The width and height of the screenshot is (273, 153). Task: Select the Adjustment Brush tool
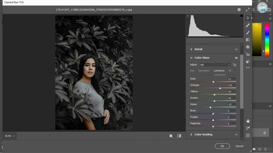(x=248, y=32)
